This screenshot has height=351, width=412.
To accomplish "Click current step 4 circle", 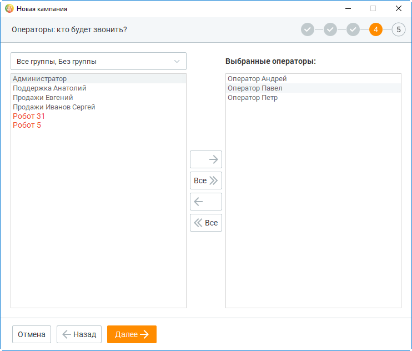I will click(376, 29).
